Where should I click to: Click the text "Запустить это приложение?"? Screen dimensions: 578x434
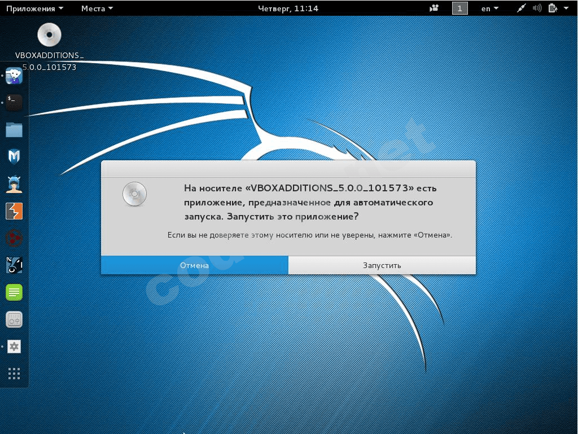click(x=293, y=217)
